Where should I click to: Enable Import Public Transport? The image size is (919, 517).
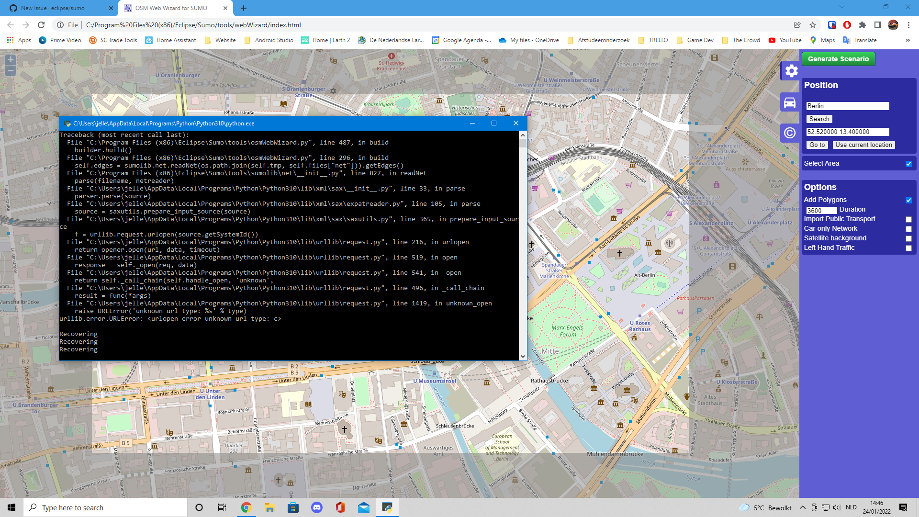908,219
